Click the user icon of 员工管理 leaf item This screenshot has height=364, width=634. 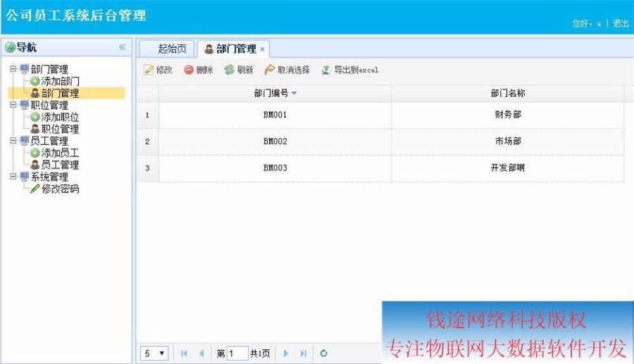coord(35,165)
